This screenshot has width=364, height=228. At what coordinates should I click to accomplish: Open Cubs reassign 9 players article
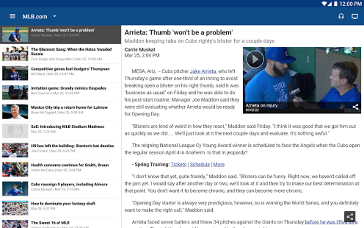tap(61, 189)
